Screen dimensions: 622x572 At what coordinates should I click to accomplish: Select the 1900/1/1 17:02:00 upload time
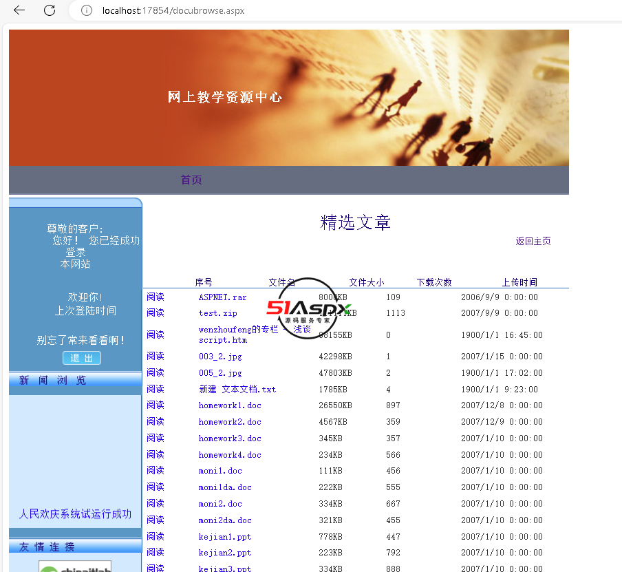[x=502, y=373]
